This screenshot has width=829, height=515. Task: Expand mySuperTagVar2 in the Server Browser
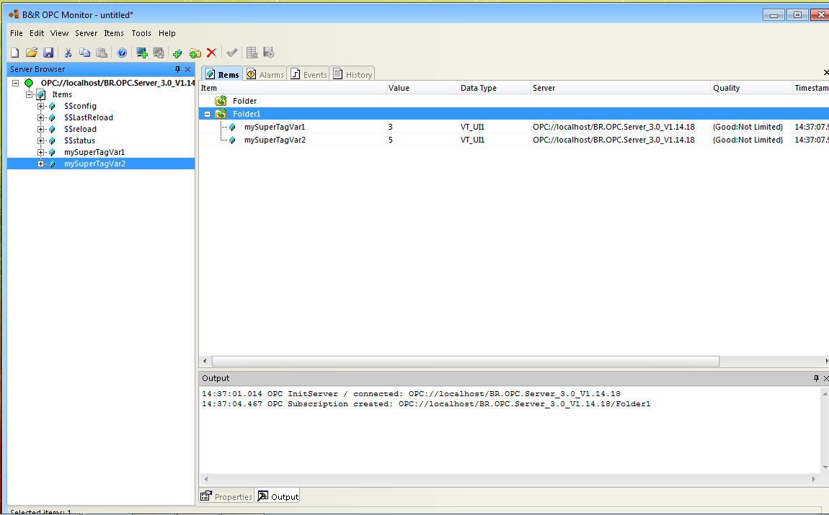click(x=40, y=164)
